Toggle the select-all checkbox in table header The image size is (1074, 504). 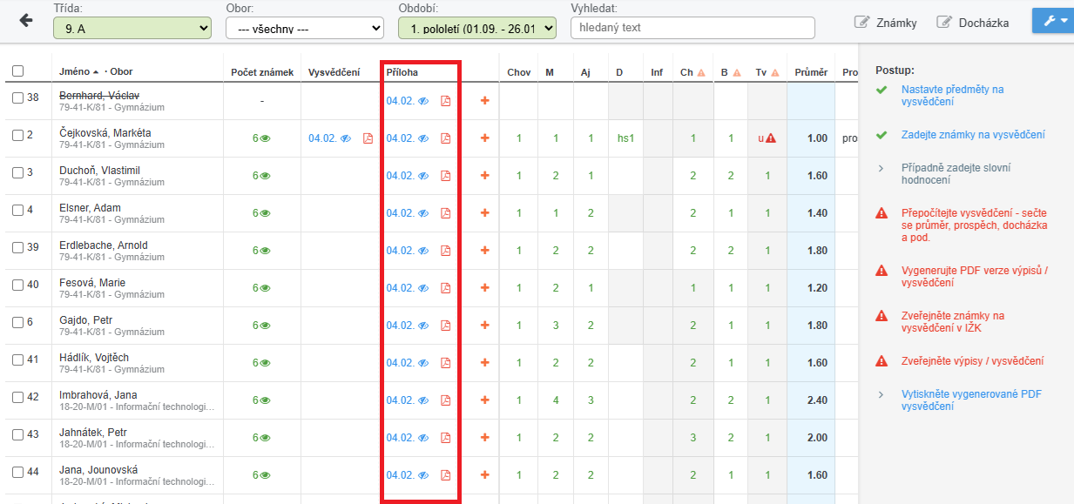[x=18, y=71]
